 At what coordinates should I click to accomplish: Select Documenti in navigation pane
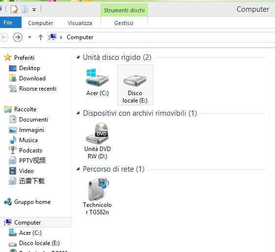coord(33,120)
